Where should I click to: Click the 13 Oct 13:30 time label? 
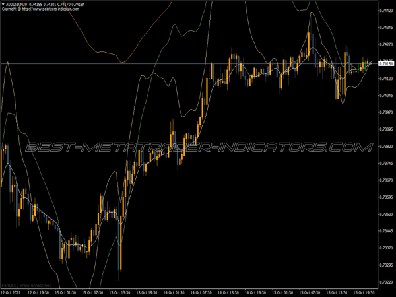[x=119, y=292]
